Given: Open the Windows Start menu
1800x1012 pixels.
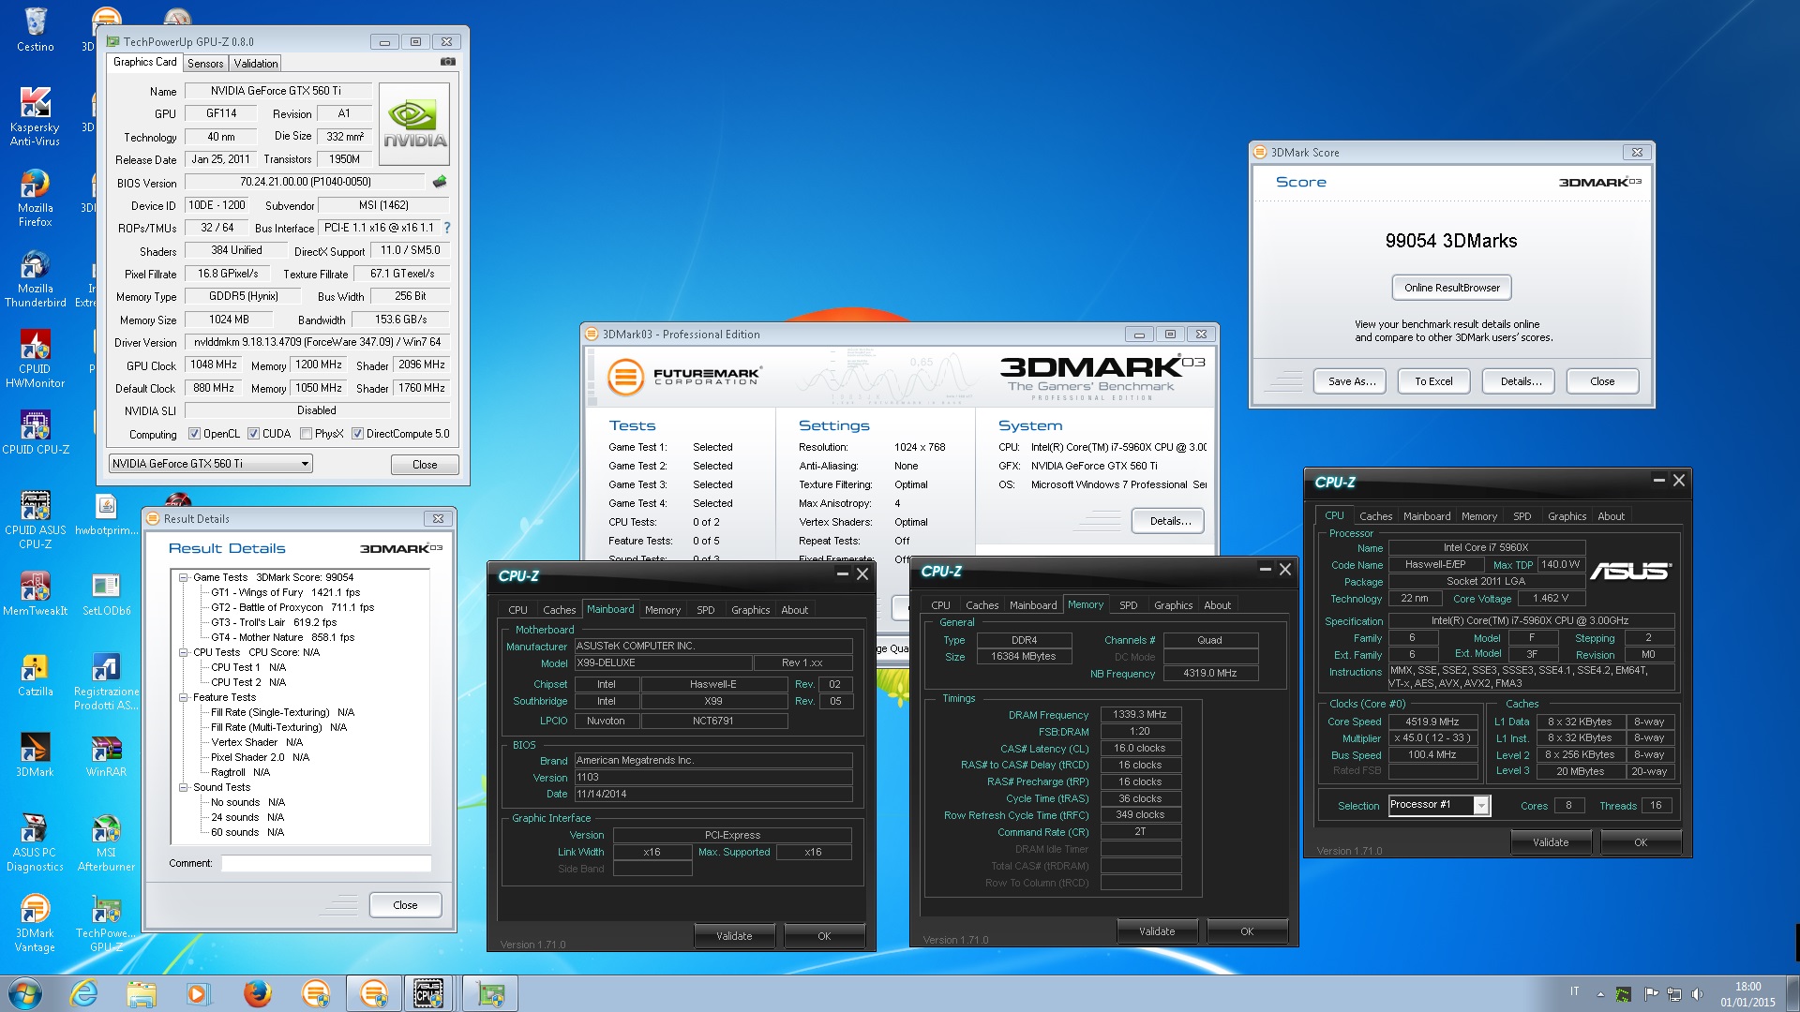Looking at the screenshot, I should pyautogui.click(x=25, y=993).
